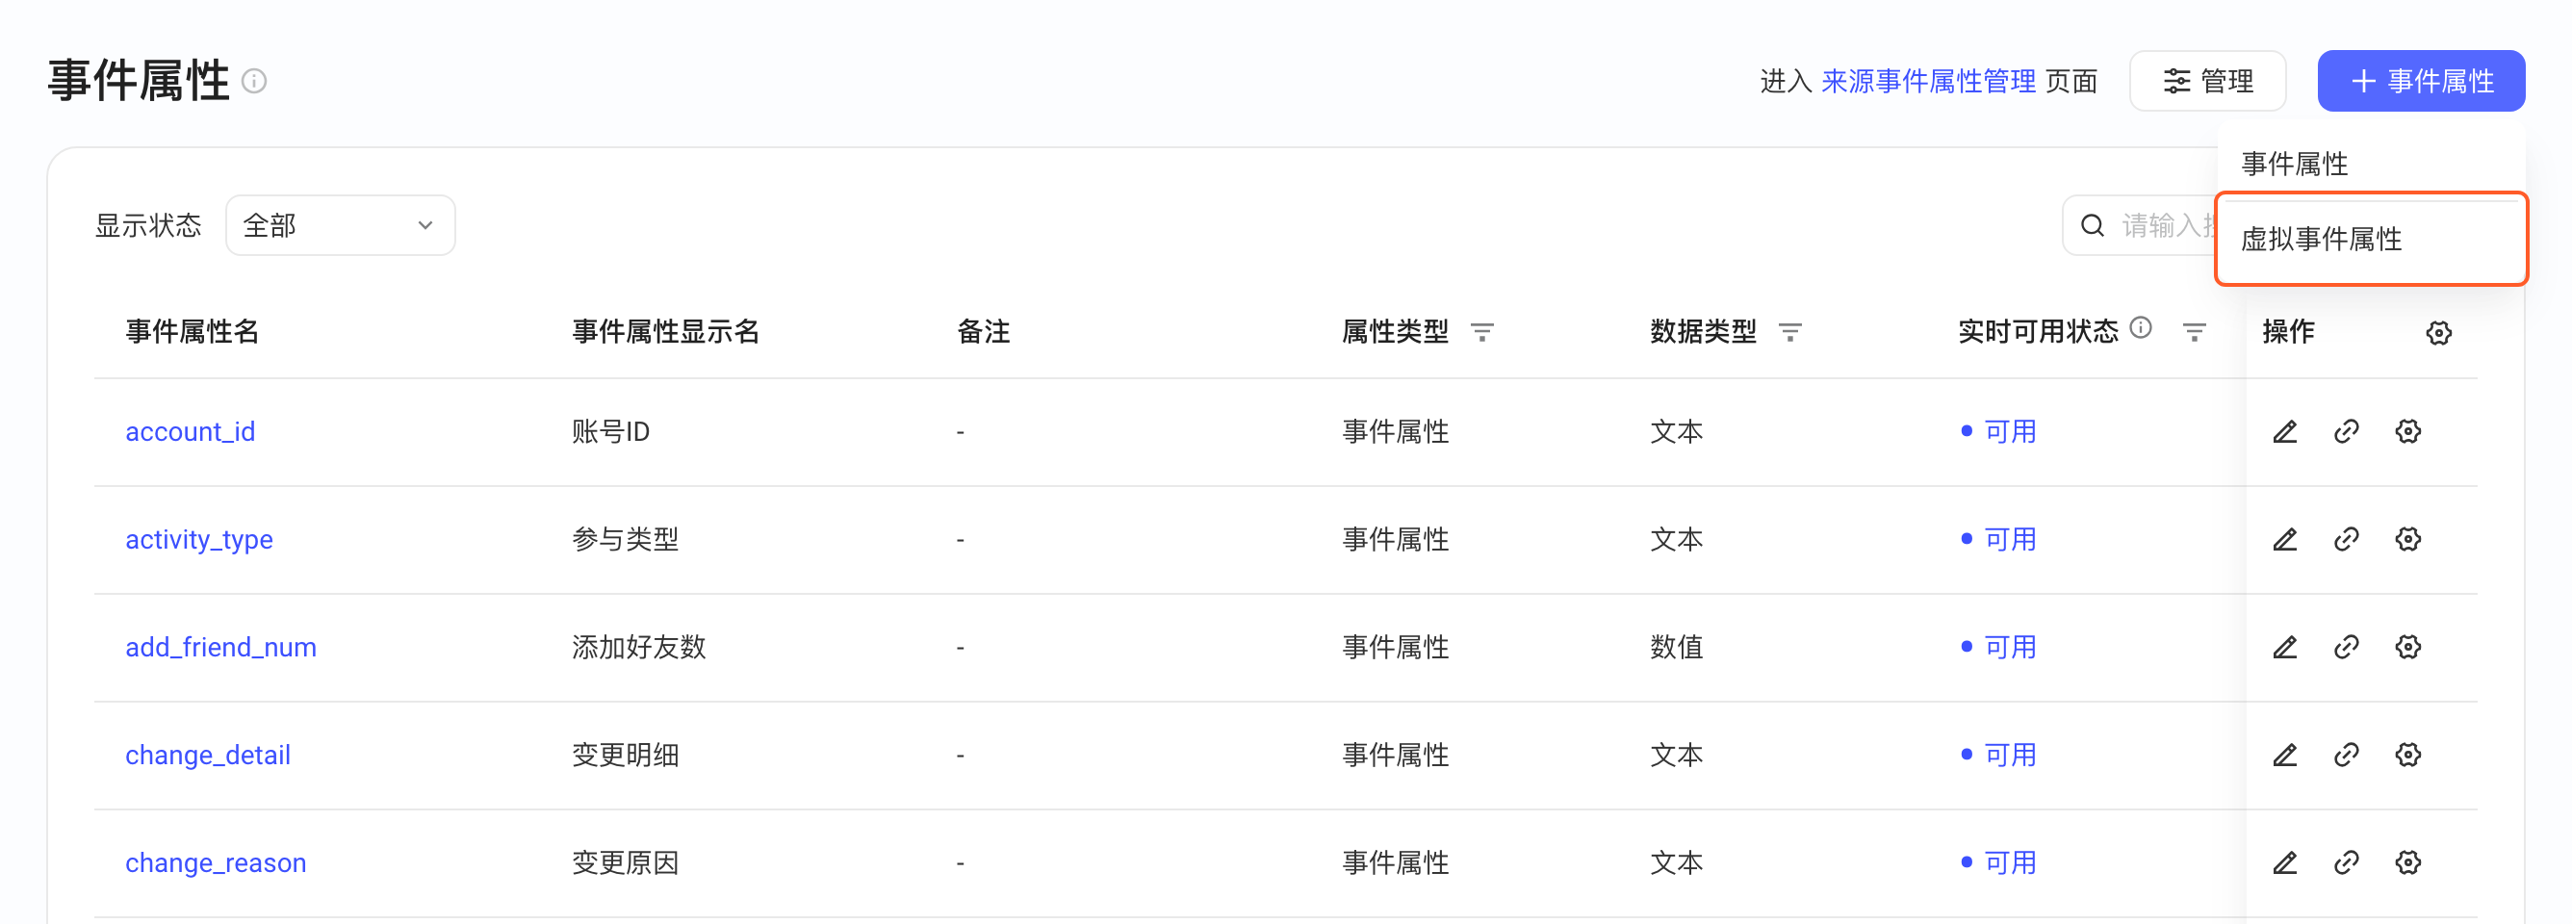Open the change_reason property link

tap(216, 863)
